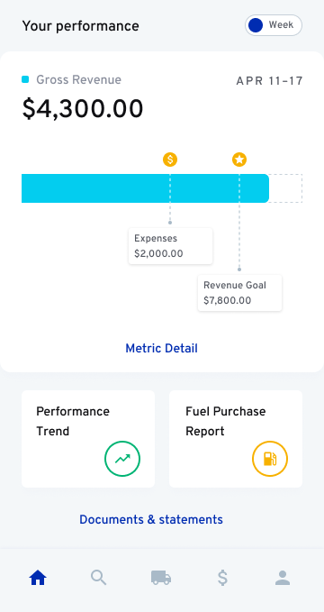
Task: Open the Metric Detail link
Action: coord(161,348)
